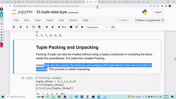Bookmark this page with the star icon
176x99 pixels.
point(158,6)
